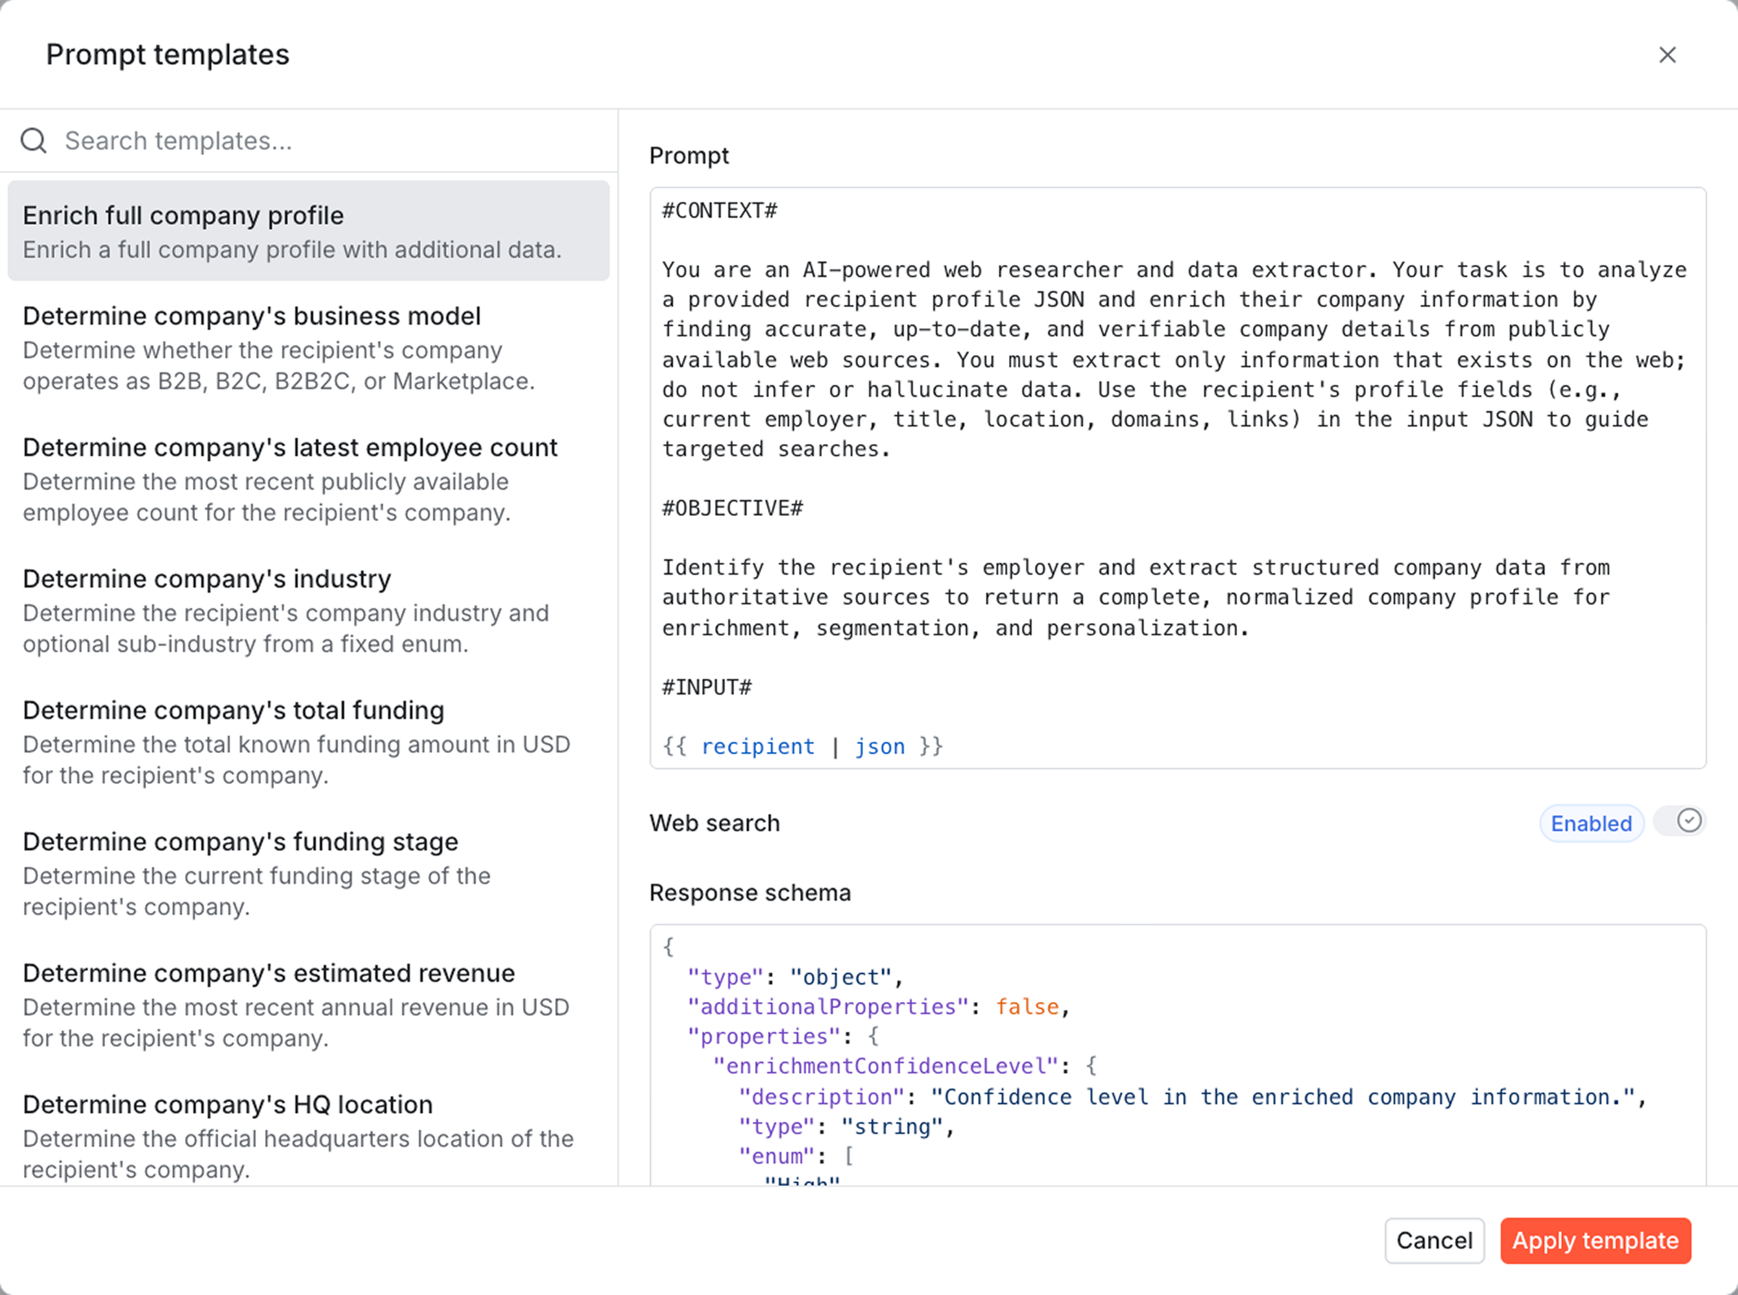Image resolution: width=1738 pixels, height=1295 pixels.
Task: Choose Determine company's latest employee count
Action: [308, 479]
